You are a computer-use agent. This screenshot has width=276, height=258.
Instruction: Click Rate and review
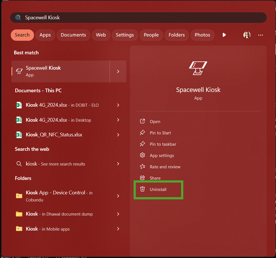[165, 167]
